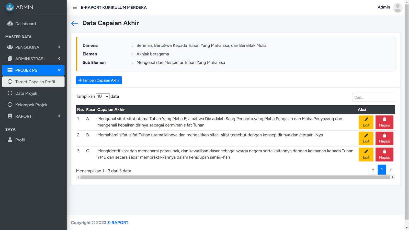Edit the Fase A capaian row
The image size is (409, 230).
[366, 122]
